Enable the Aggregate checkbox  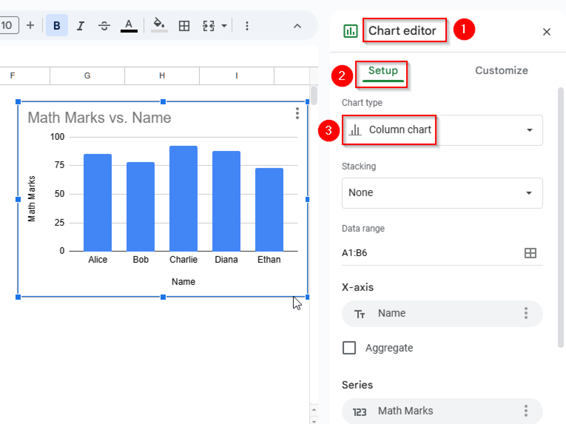click(x=349, y=348)
